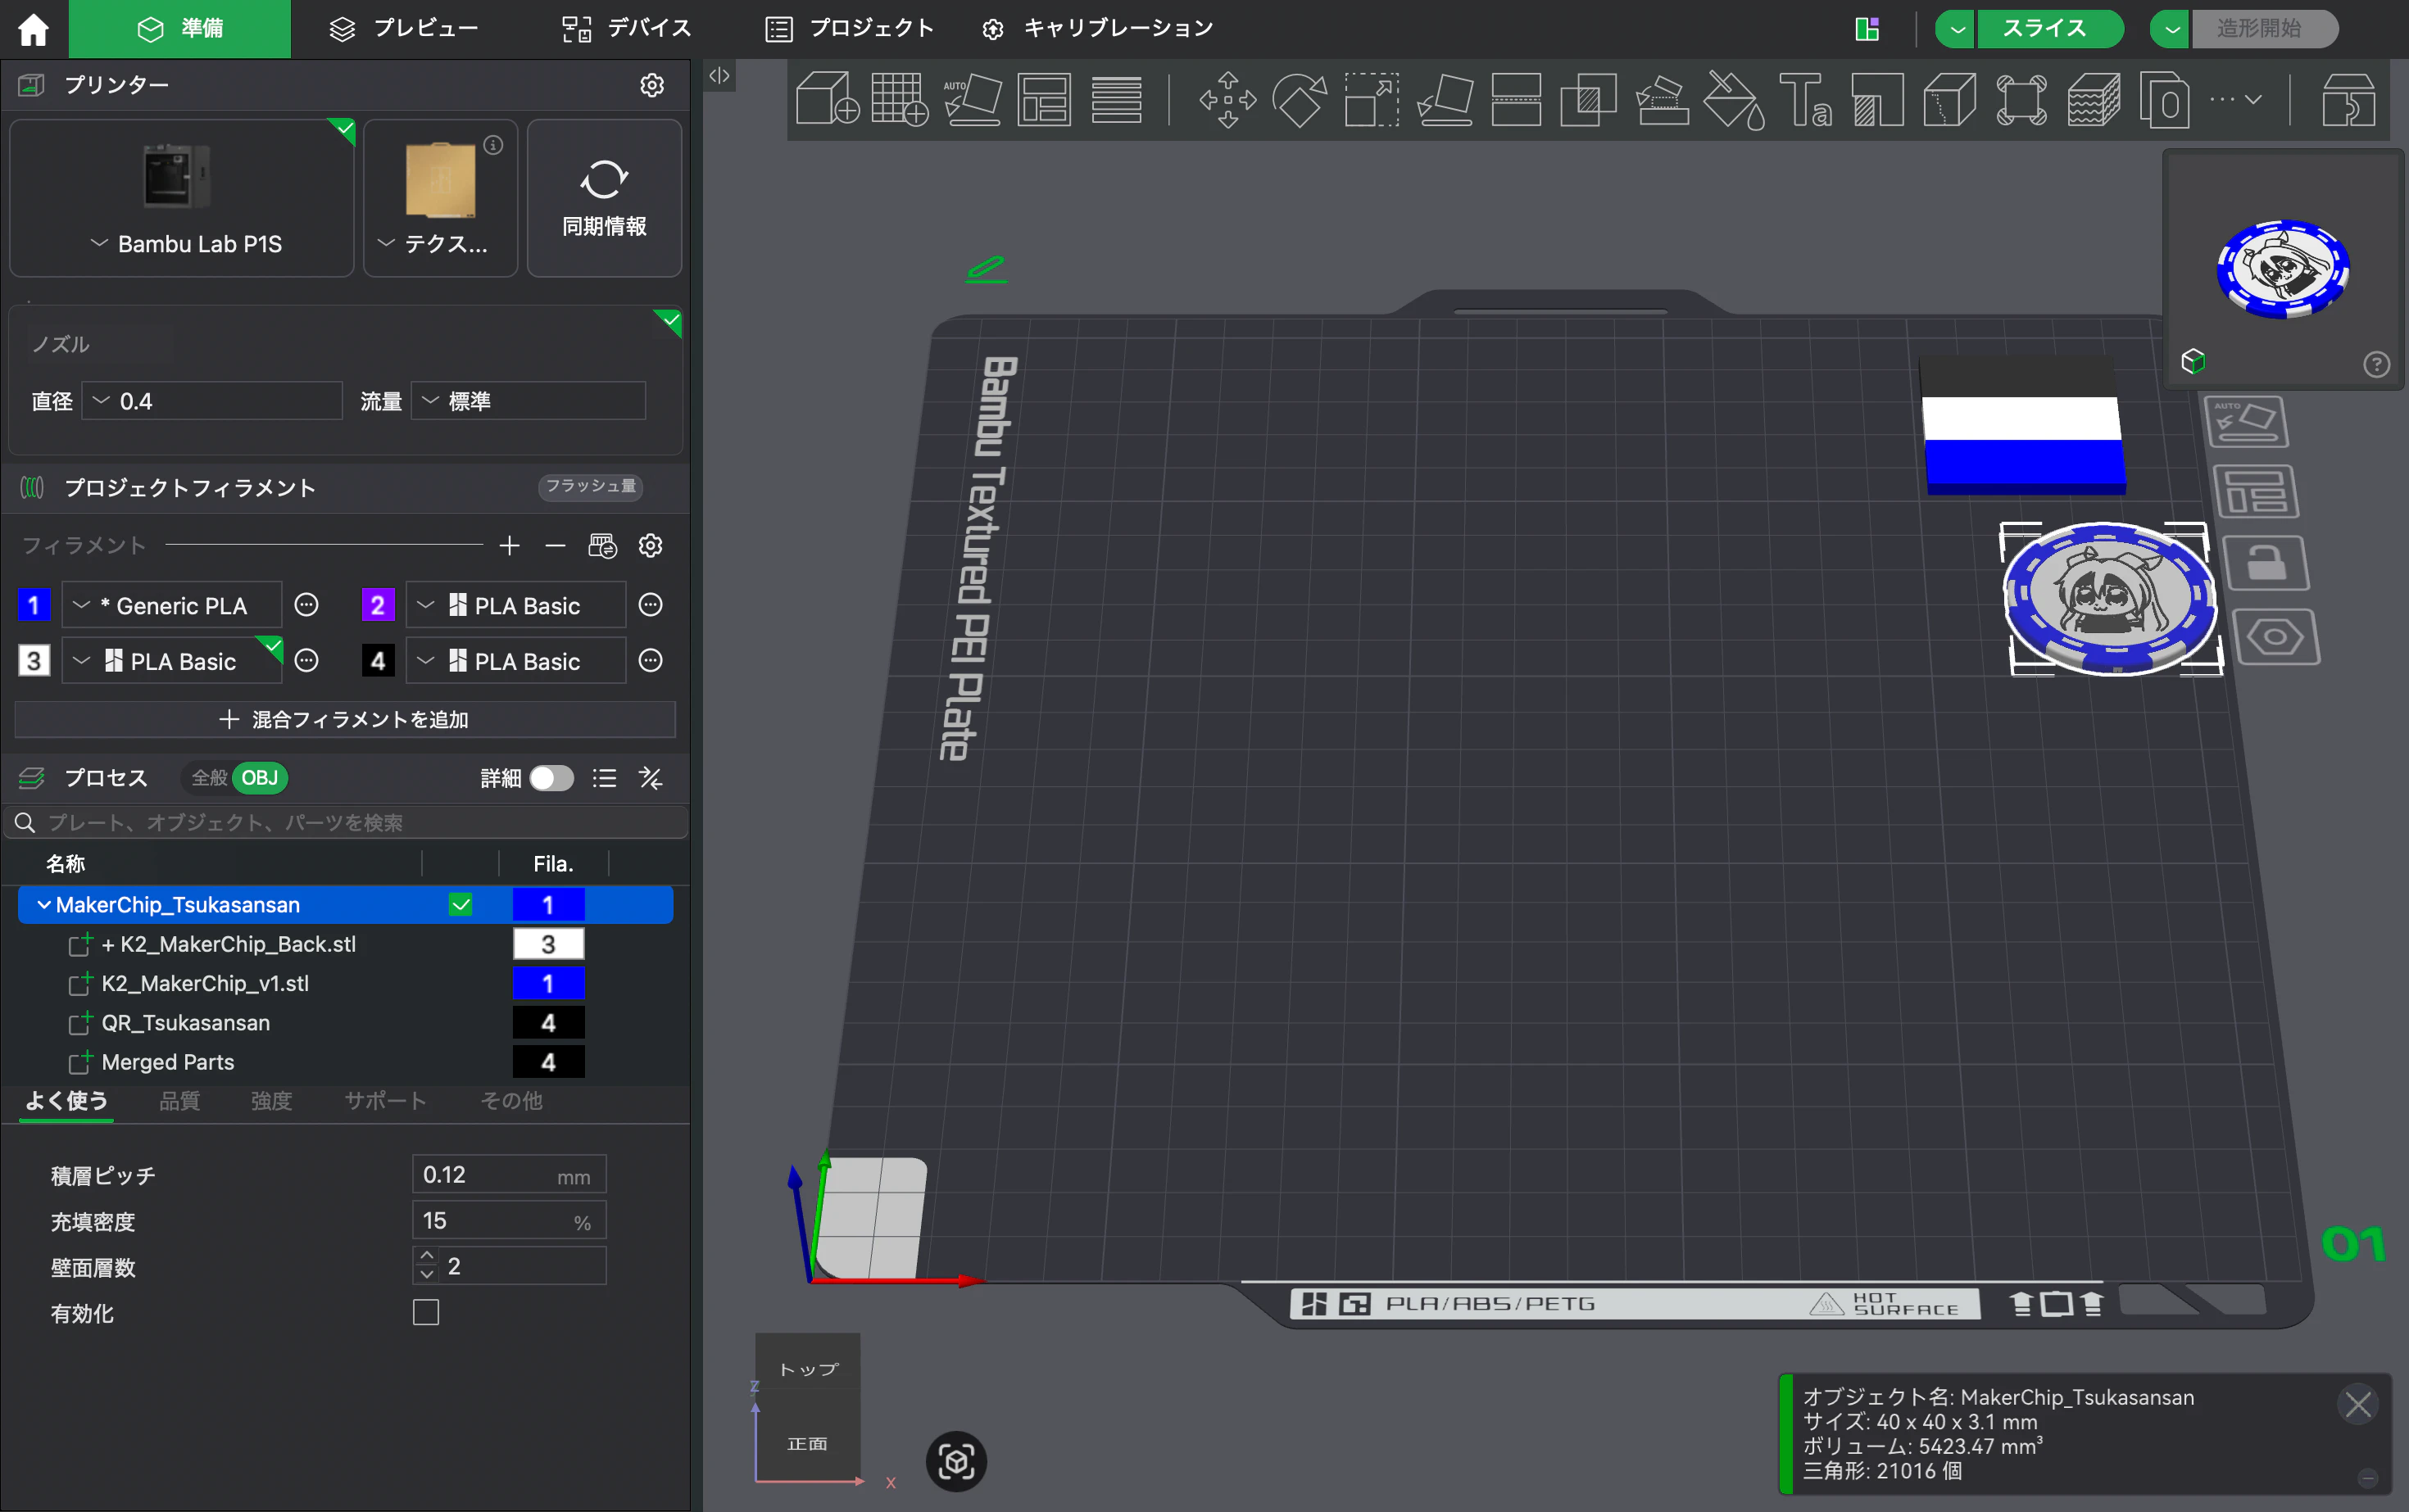Collapse the left sidebar panel
The image size is (2409, 1512).
[x=719, y=76]
